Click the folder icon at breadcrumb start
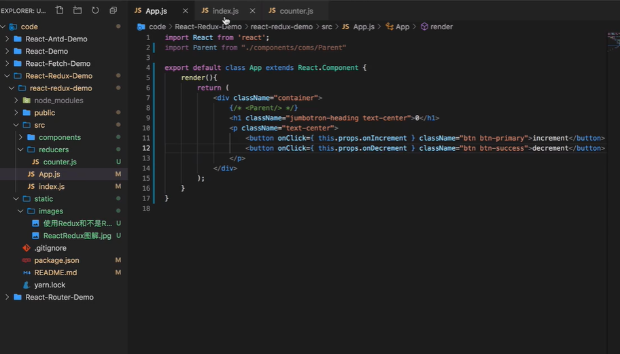This screenshot has height=354, width=620. 141,27
